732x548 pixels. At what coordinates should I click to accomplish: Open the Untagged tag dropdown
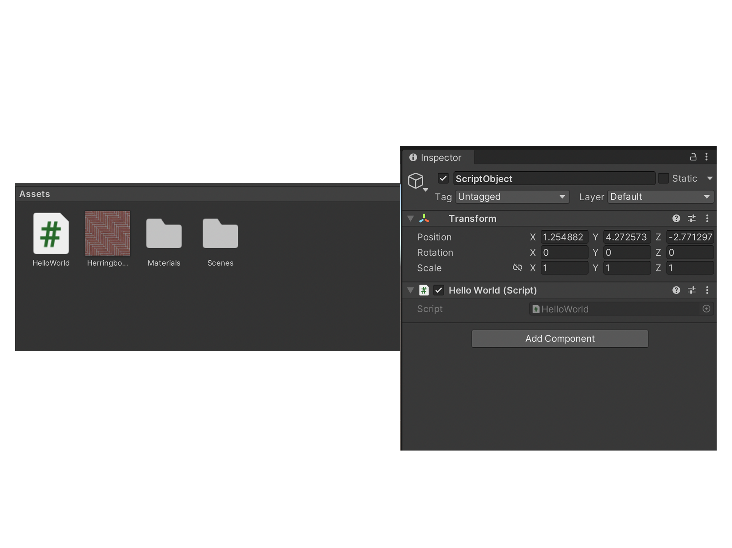(x=512, y=197)
